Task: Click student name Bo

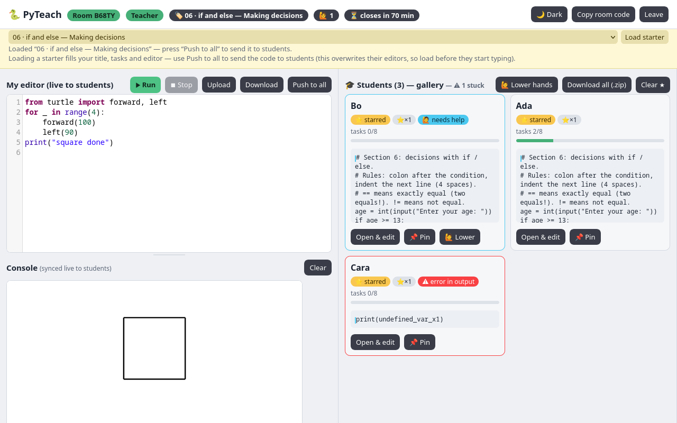Action: pos(356,106)
